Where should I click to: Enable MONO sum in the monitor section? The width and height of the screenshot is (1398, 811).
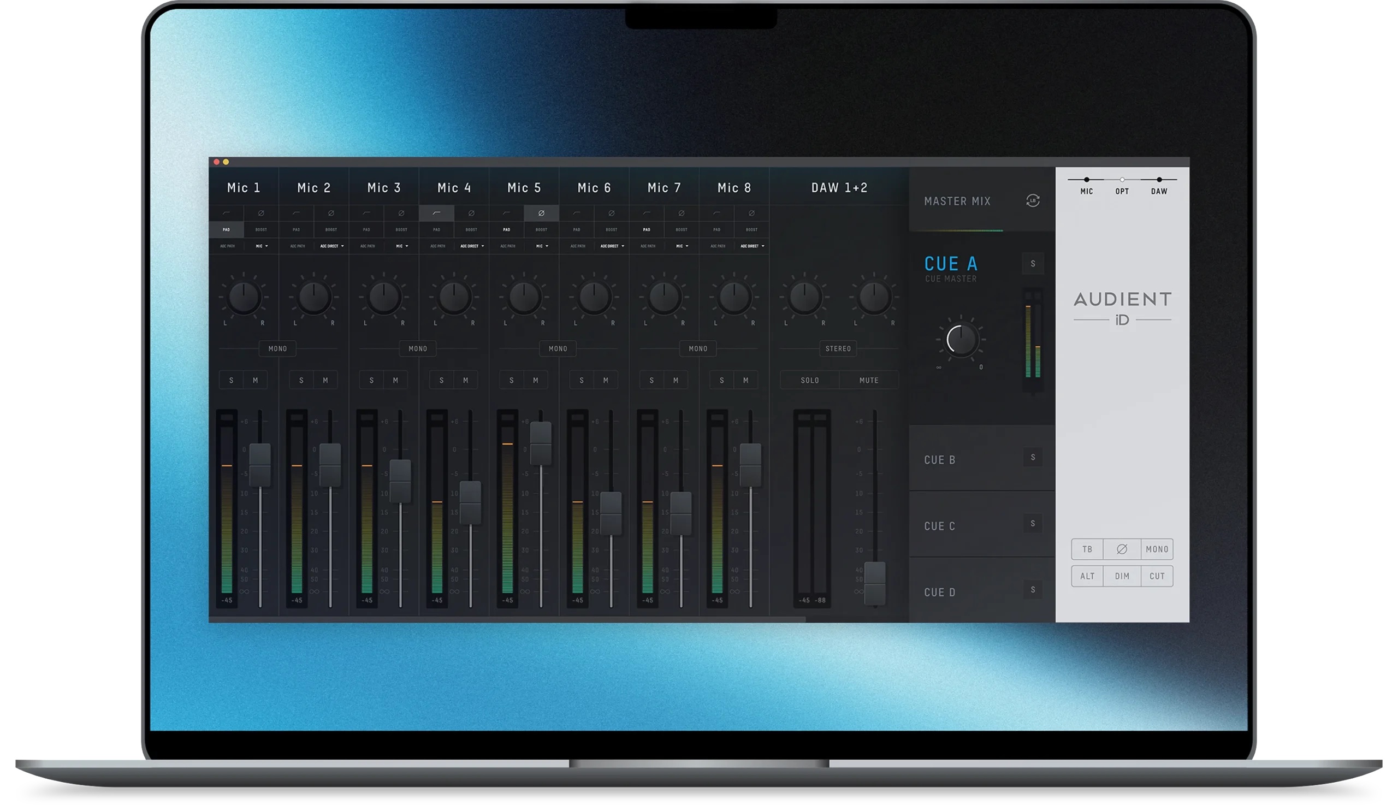(1157, 549)
